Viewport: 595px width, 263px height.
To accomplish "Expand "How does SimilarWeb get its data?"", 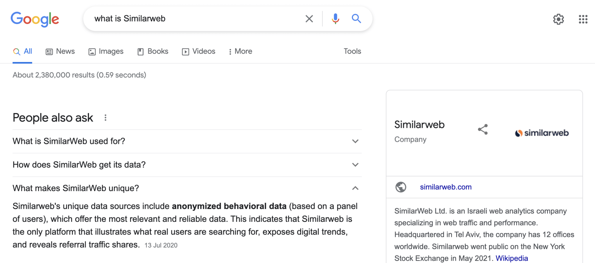I will (x=187, y=165).
